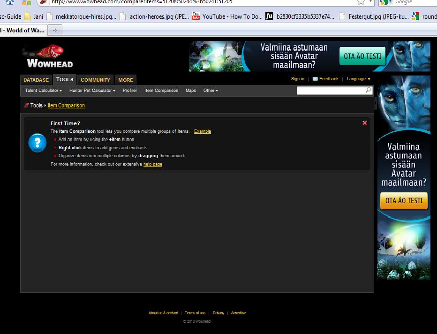Open the Privacy footer link
437x334 pixels.
click(x=218, y=313)
